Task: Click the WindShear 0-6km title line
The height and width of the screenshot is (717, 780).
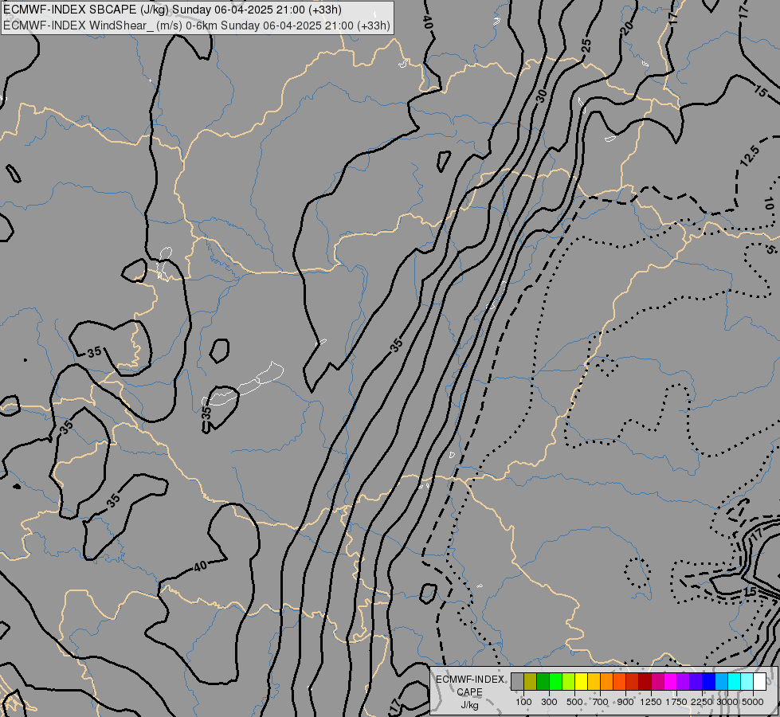Action: [197, 25]
